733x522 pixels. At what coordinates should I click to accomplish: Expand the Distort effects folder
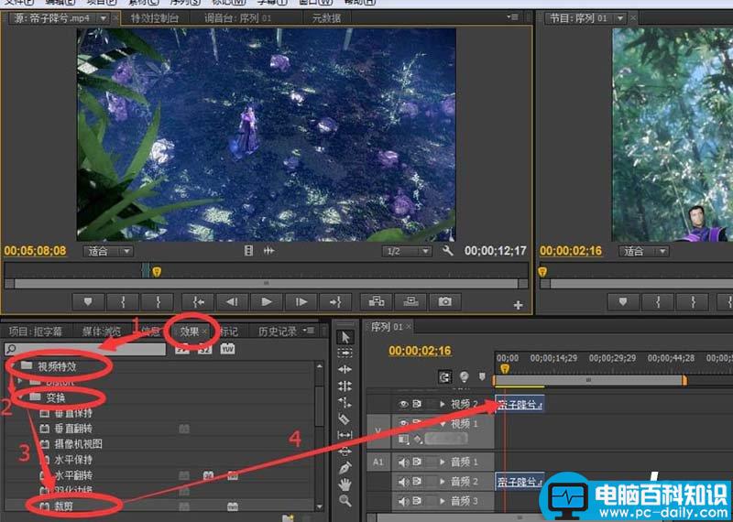coord(19,381)
